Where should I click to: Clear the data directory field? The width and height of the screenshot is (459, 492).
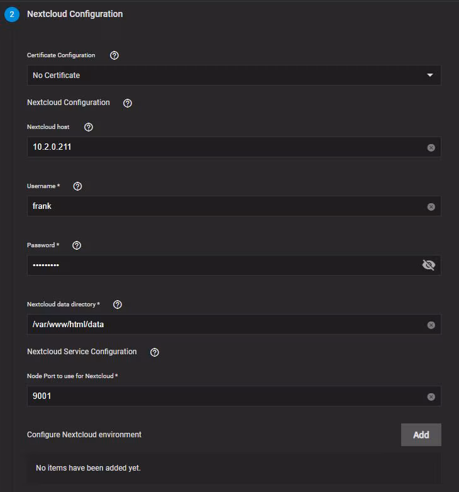(431, 325)
